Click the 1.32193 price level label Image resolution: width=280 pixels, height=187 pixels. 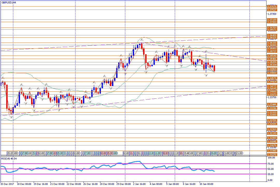coord(272,133)
